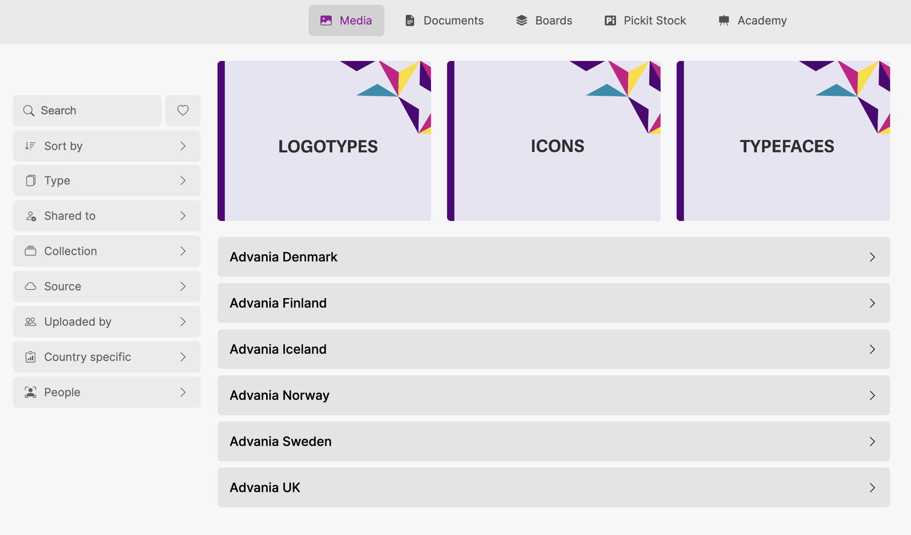Open the Type filter
Image resolution: width=911 pixels, height=535 pixels.
pos(107,181)
